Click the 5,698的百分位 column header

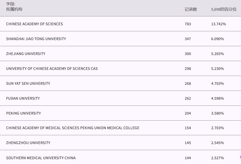tap(224, 9)
